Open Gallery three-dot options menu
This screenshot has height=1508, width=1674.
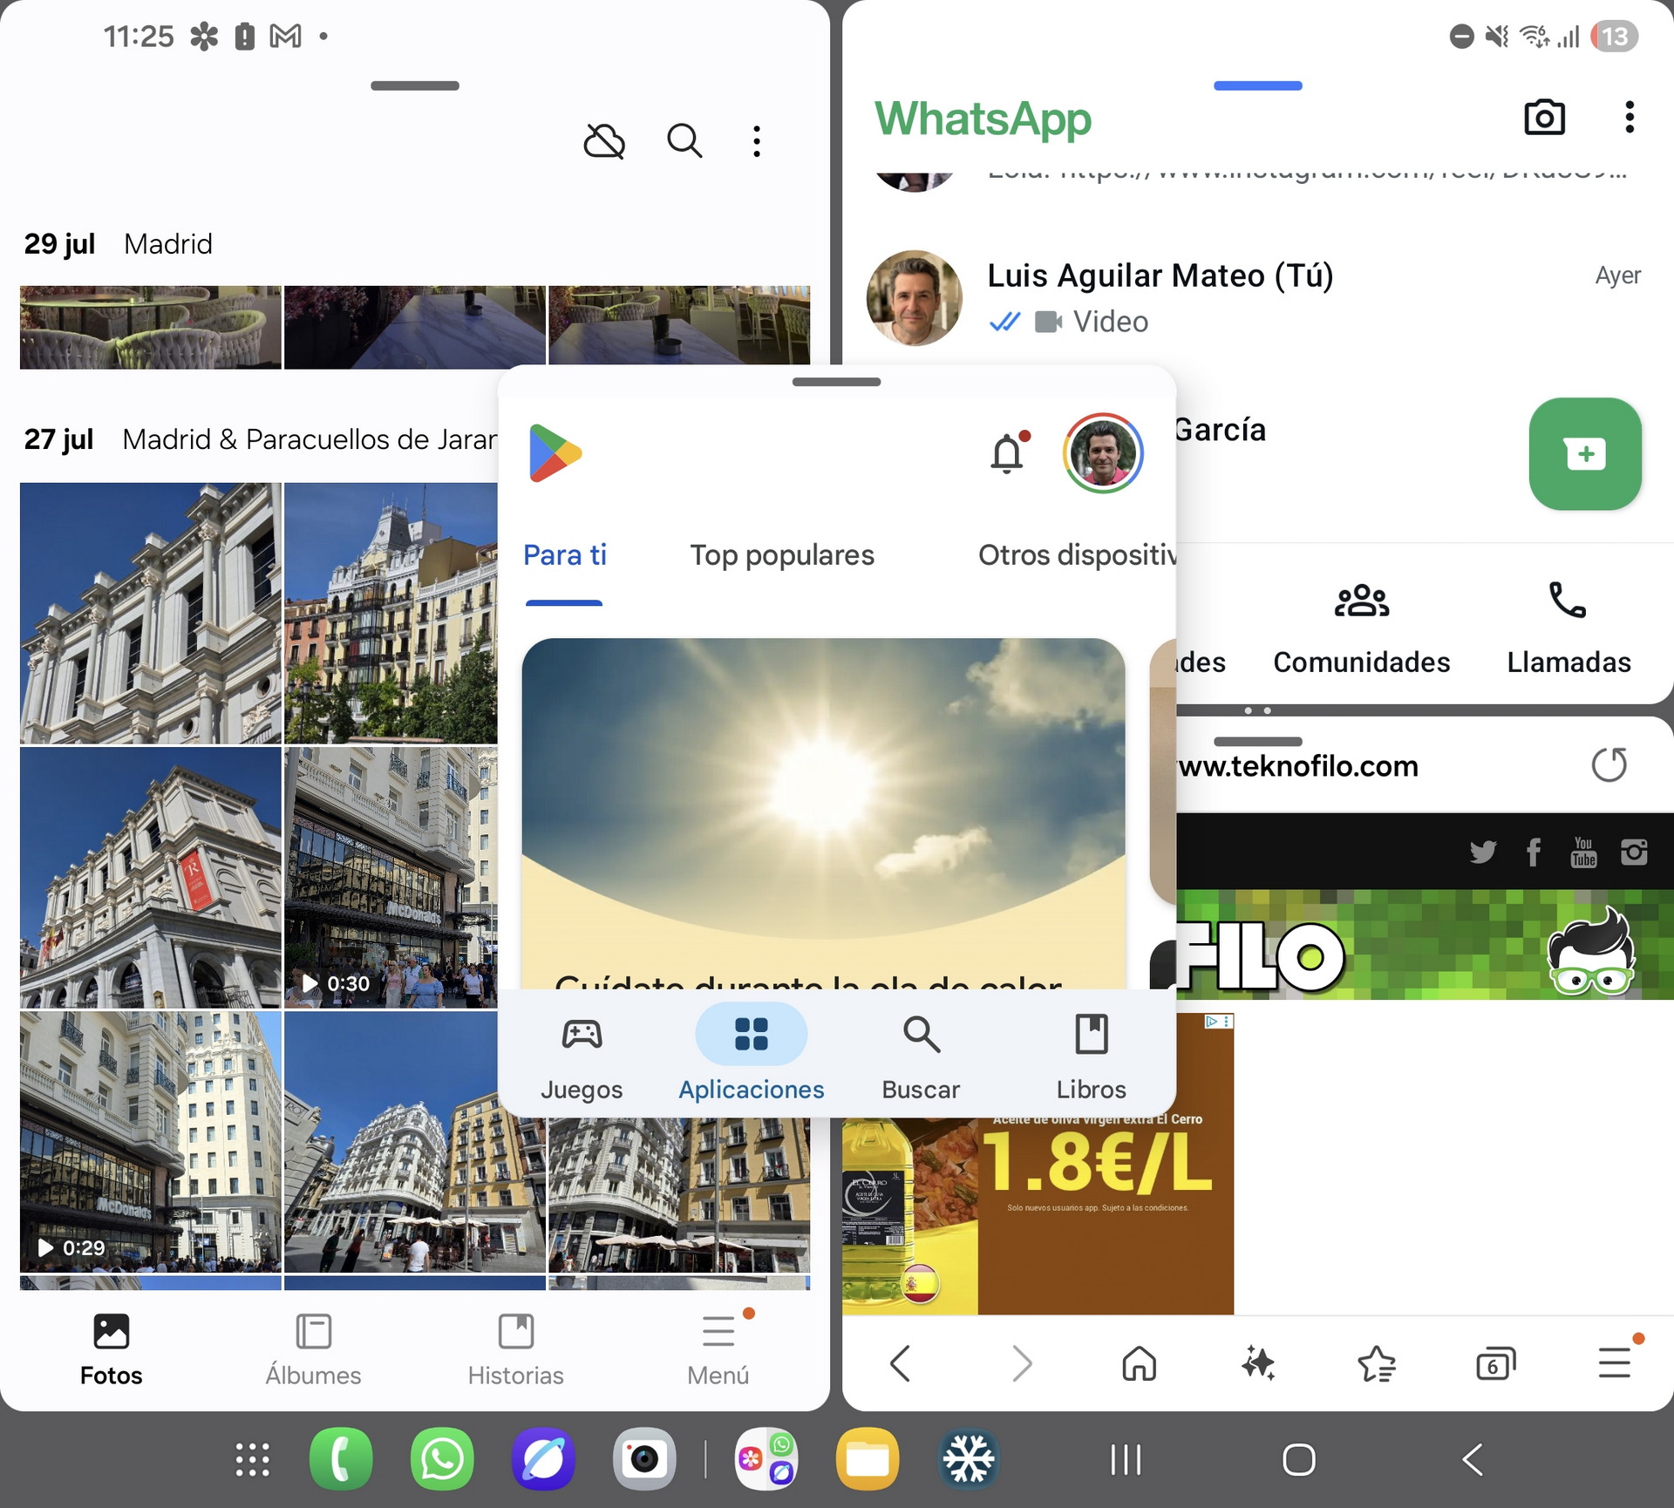(x=757, y=141)
